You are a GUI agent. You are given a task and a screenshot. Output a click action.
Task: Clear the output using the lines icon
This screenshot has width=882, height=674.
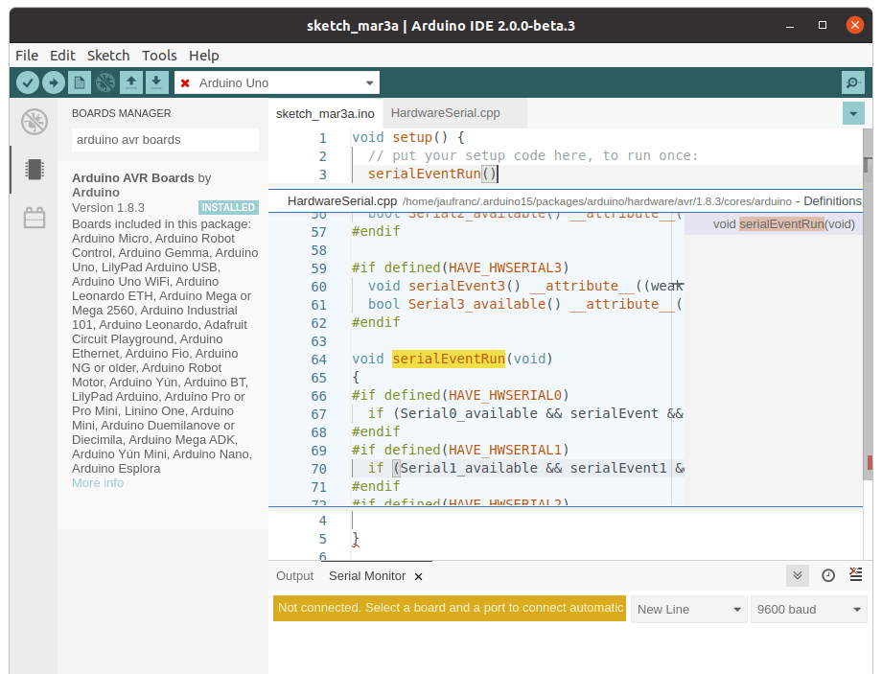pos(855,574)
